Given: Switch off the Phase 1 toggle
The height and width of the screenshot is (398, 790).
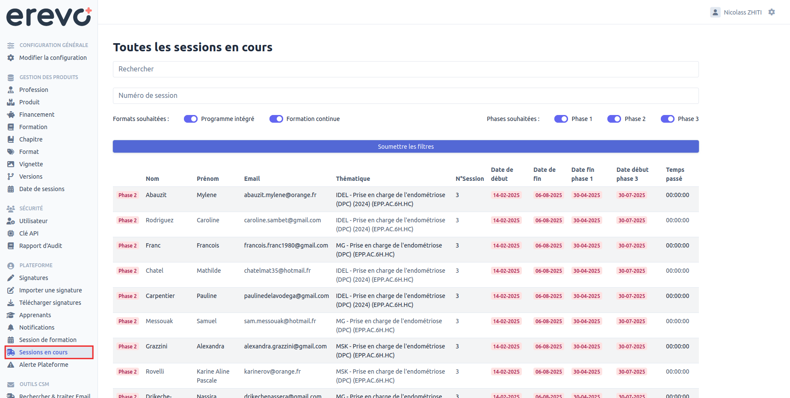Looking at the screenshot, I should (561, 119).
